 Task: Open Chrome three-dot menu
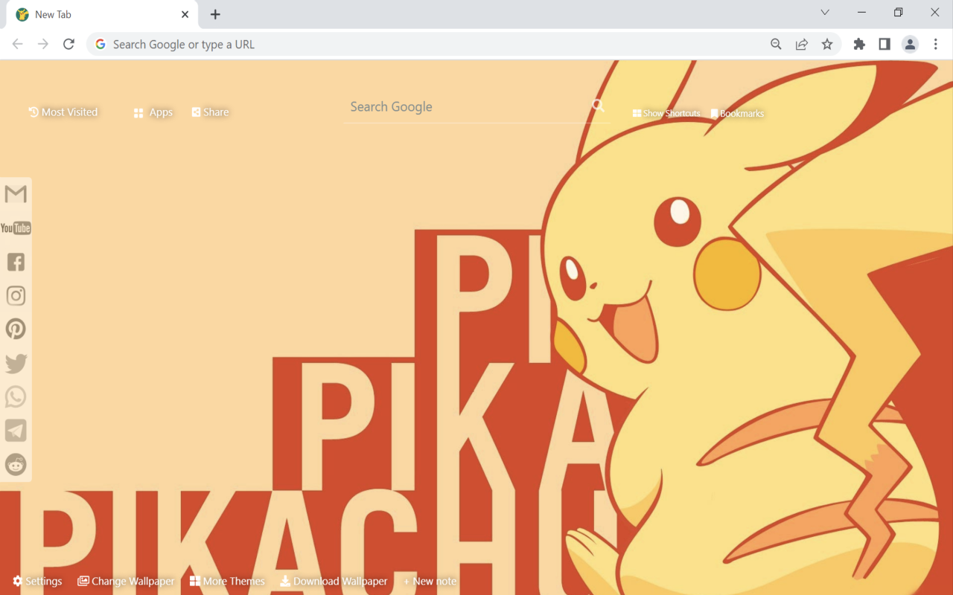click(x=936, y=44)
